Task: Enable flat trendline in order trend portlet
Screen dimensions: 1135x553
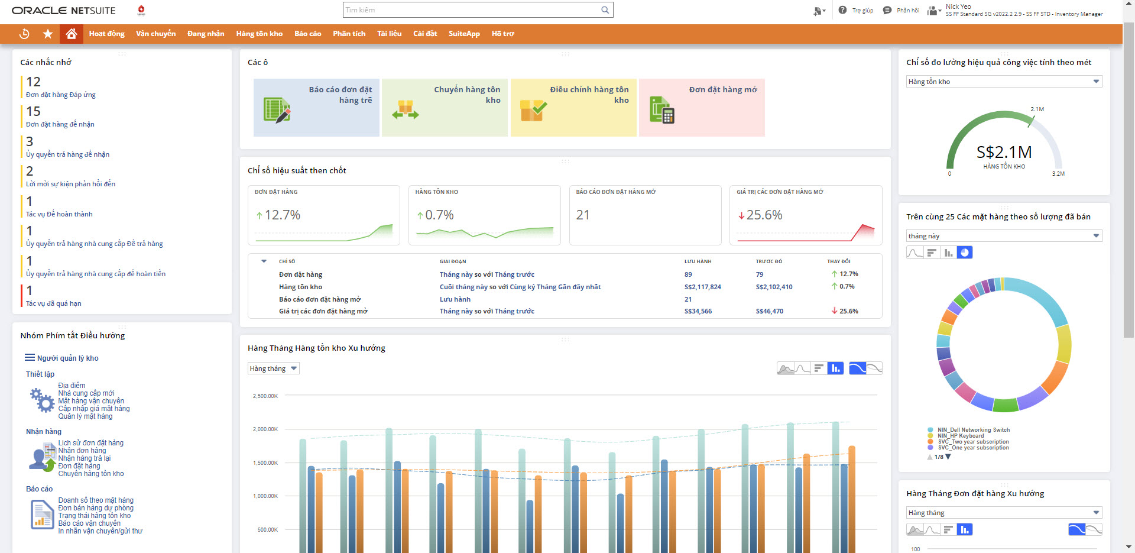Action: coord(1094,529)
